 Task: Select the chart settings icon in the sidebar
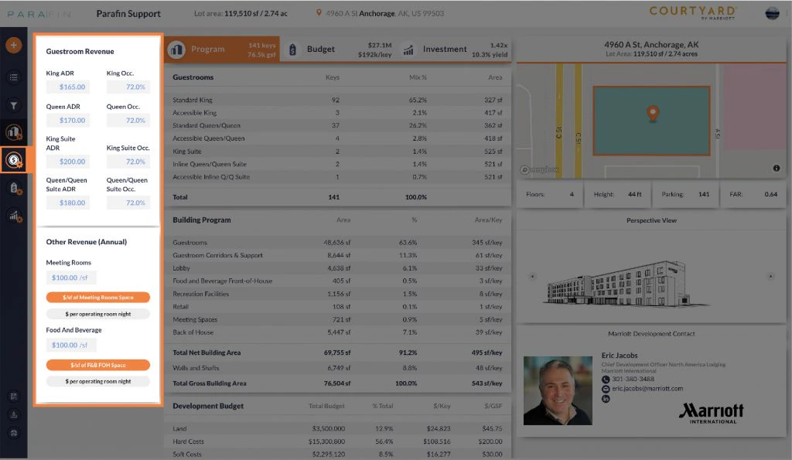pos(14,217)
